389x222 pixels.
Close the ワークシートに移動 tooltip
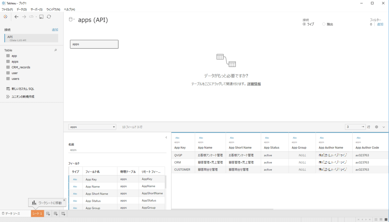pyautogui.click(x=64, y=200)
